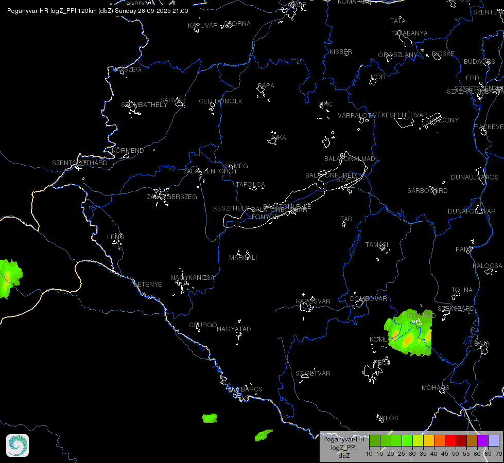504x463 pixels.
Task: Click the radar echo near Bonyhád
Action: pos(408,333)
